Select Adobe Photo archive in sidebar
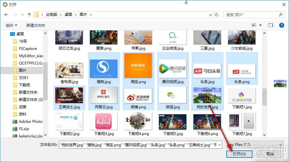The width and height of the screenshot is (289, 162). (27, 122)
